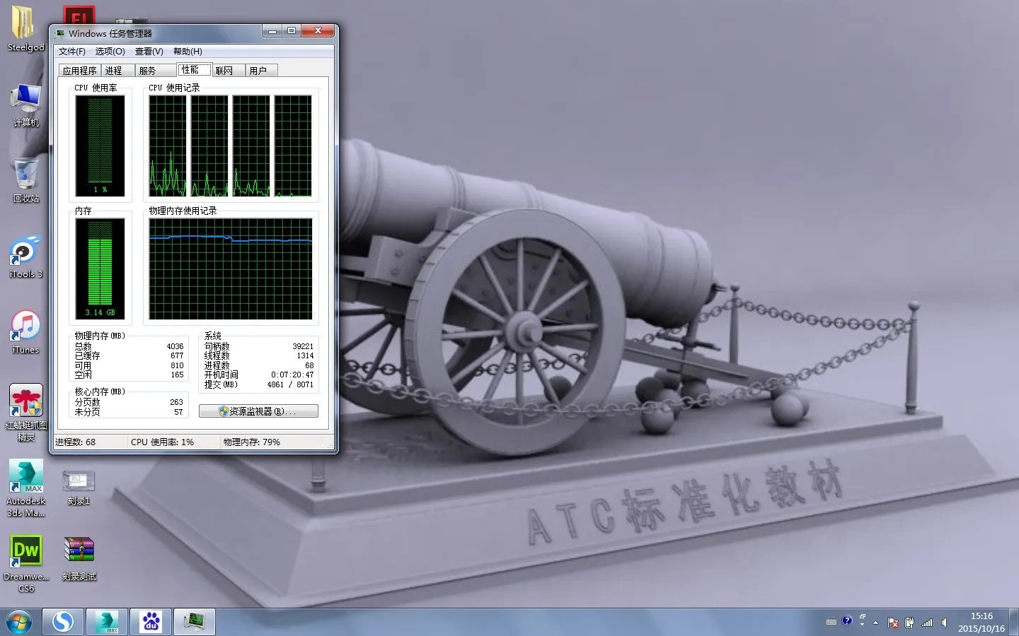
Task: Open the Action Center flag tray icon
Action: pos(893,623)
